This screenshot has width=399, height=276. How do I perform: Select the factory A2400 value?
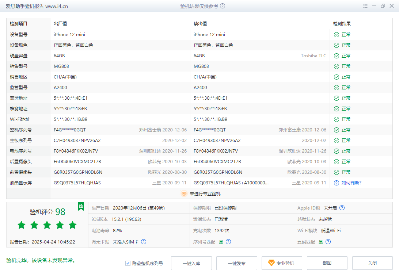60,88
